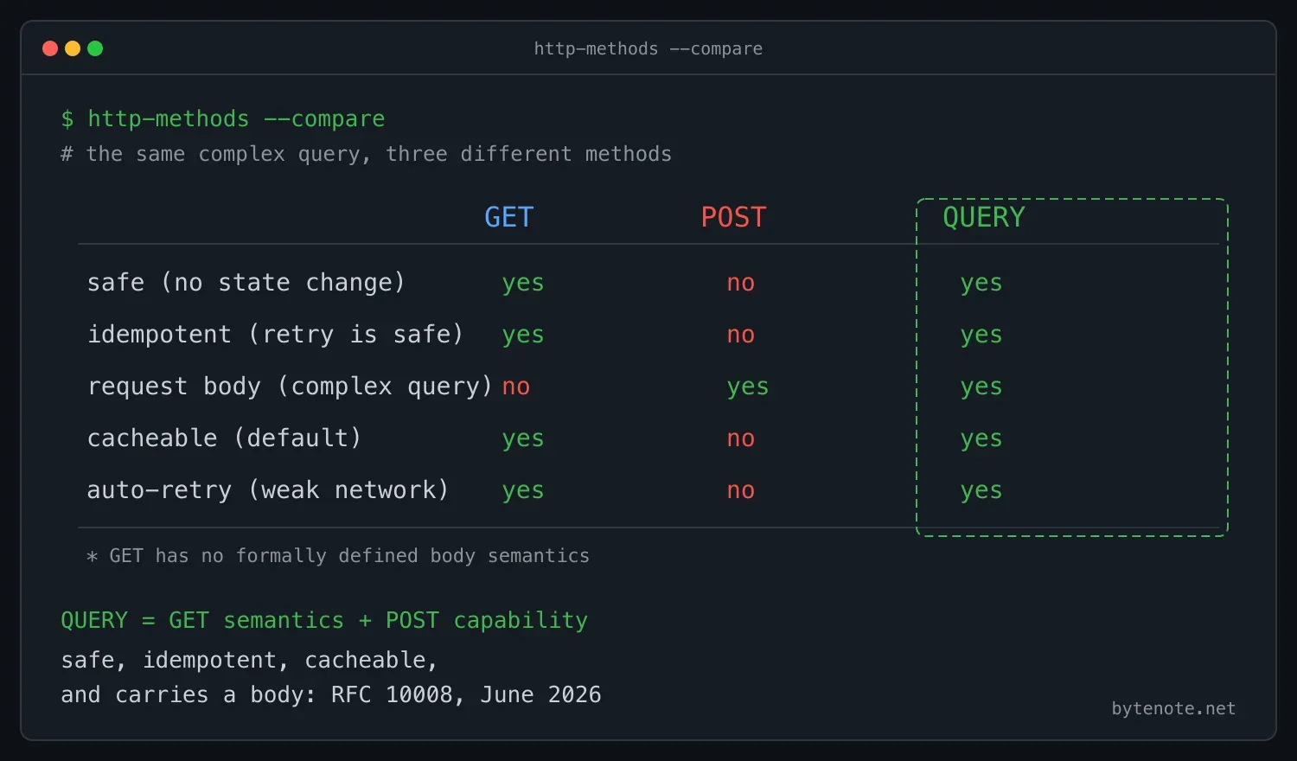This screenshot has height=761, width=1297.
Task: Click the green line 'QUERY = GET semantics + POST capability'
Action: pos(324,621)
